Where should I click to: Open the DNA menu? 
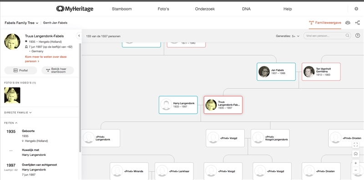pyautogui.click(x=246, y=9)
